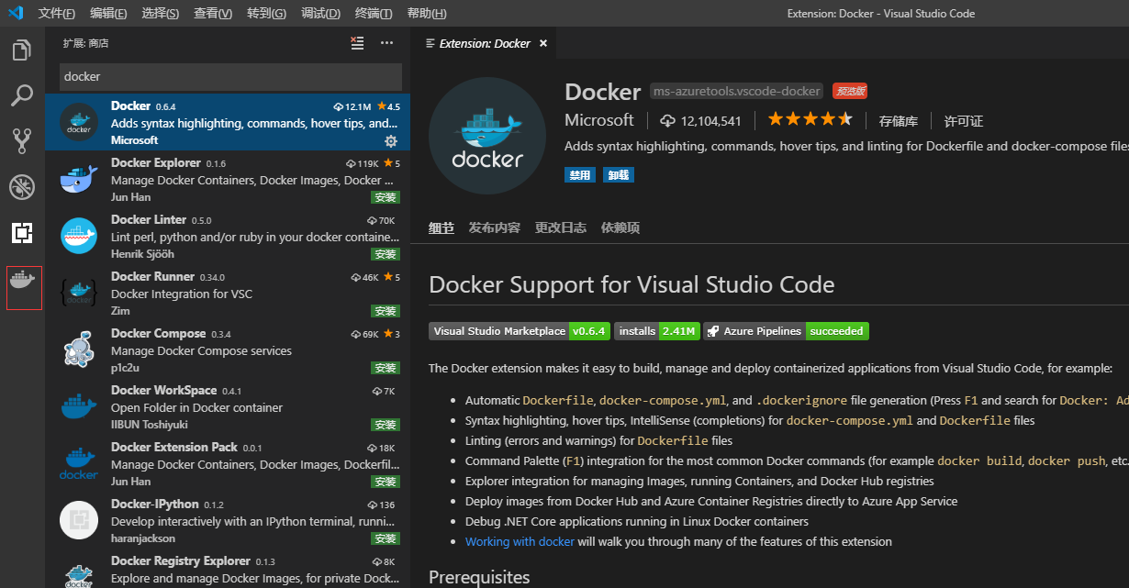Clear extensions search results icon
1129x588 pixels.
358,43
